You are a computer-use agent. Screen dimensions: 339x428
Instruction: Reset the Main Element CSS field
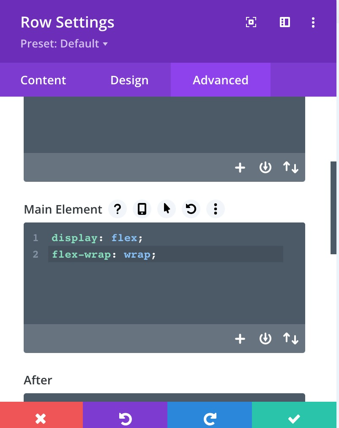[191, 209]
